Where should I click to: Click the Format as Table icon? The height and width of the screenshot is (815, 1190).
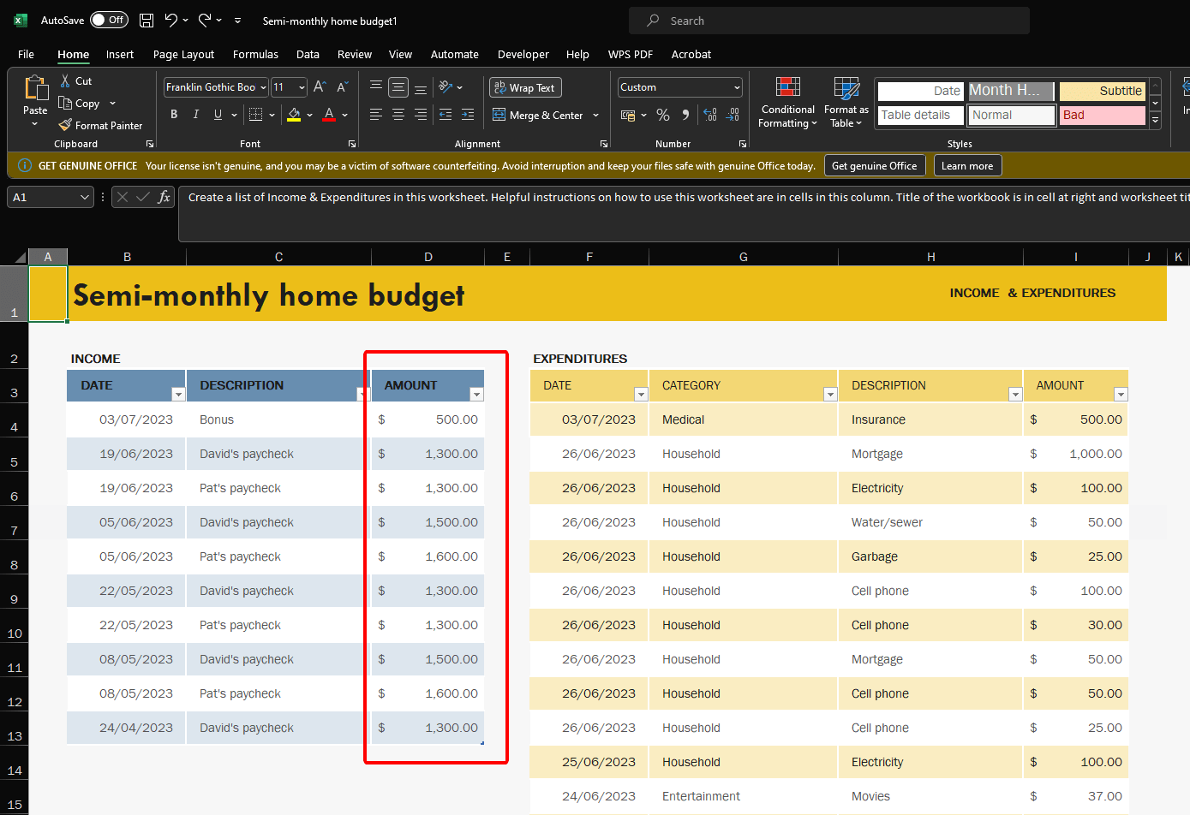[x=846, y=88]
